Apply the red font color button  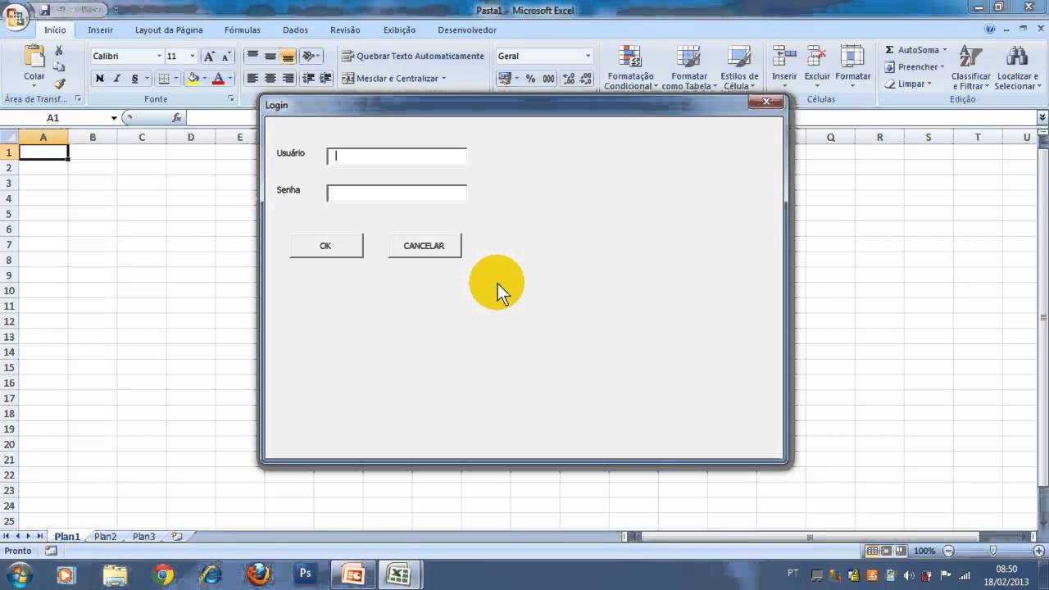[x=218, y=79]
